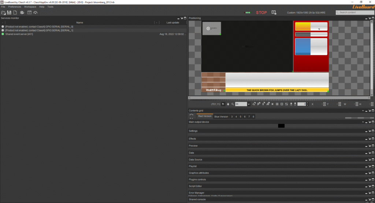Expand the Main output device dropdown arrow
Viewport: 375px width, 203px height.
(x=363, y=122)
